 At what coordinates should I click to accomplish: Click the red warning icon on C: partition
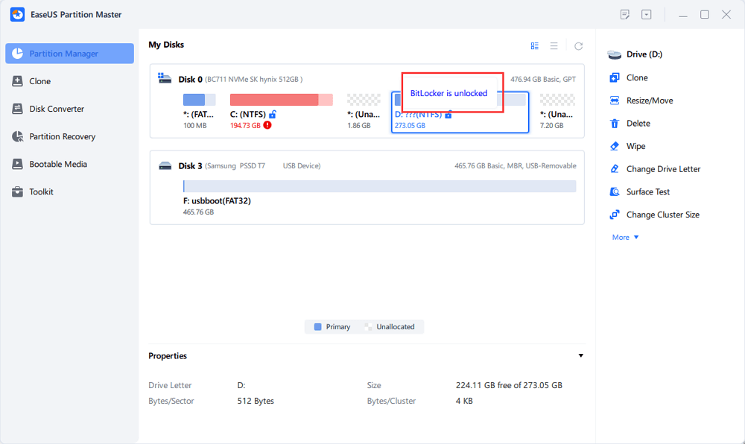267,125
